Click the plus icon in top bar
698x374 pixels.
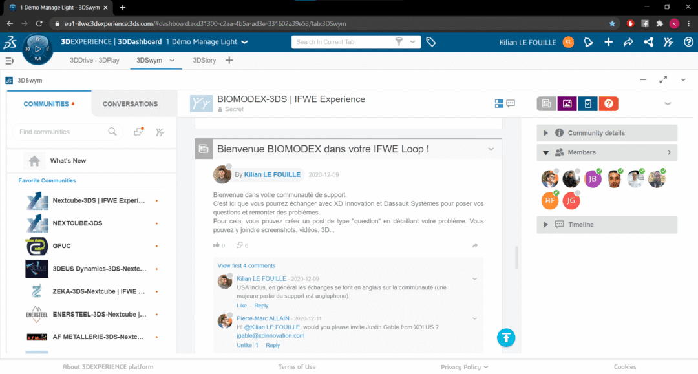[608, 42]
